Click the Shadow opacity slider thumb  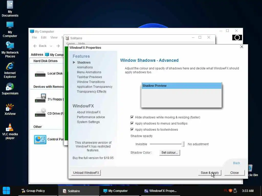(x=183, y=144)
